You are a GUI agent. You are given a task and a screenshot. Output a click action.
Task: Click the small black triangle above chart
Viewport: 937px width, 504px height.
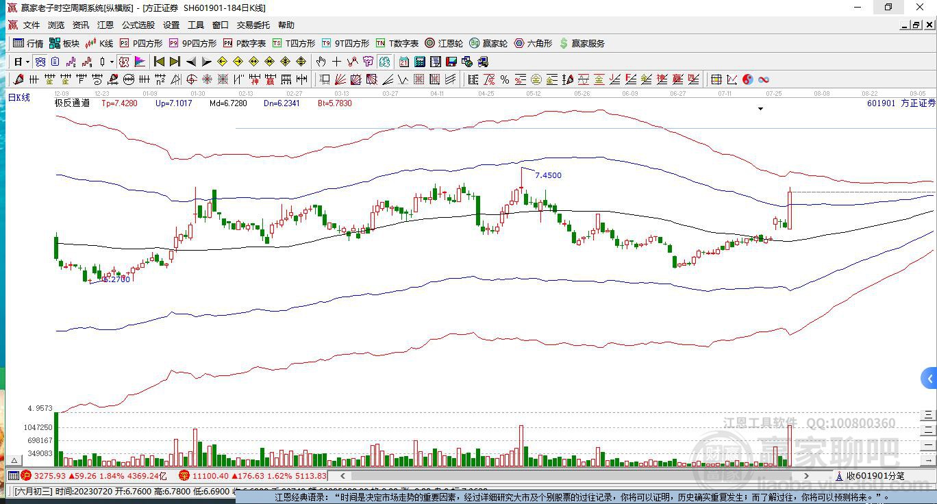coord(760,109)
